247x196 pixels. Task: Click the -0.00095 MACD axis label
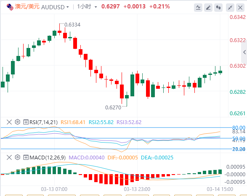235,182
